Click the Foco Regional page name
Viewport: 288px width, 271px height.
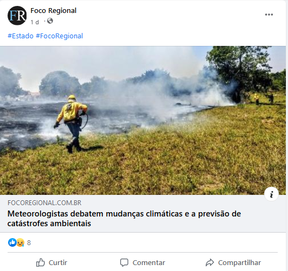pos(53,11)
